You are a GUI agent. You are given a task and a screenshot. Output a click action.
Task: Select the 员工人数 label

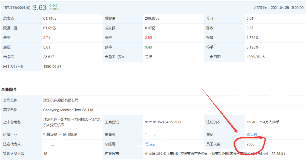(x=213, y=144)
